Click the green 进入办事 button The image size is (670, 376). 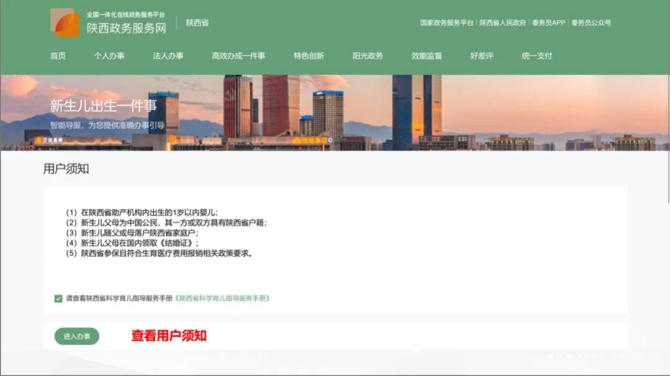pos(77,336)
